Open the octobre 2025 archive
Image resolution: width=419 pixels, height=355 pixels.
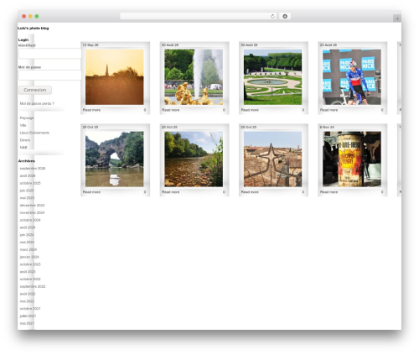click(30, 183)
